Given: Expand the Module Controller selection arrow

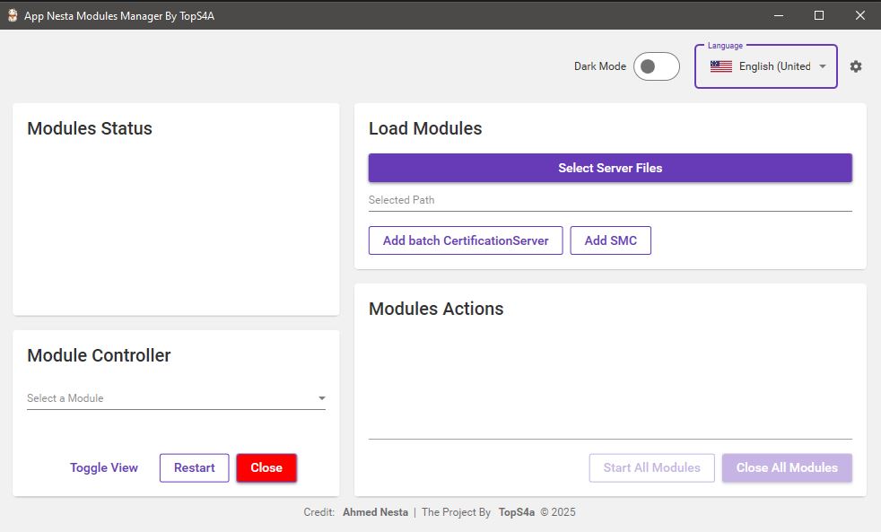Looking at the screenshot, I should [x=320, y=397].
